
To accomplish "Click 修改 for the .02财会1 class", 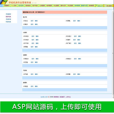I will coord(33,59).
